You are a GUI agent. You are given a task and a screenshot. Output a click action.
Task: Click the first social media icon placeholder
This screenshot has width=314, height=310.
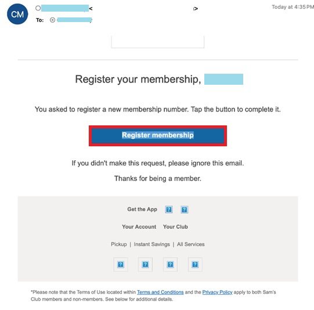[121, 265]
